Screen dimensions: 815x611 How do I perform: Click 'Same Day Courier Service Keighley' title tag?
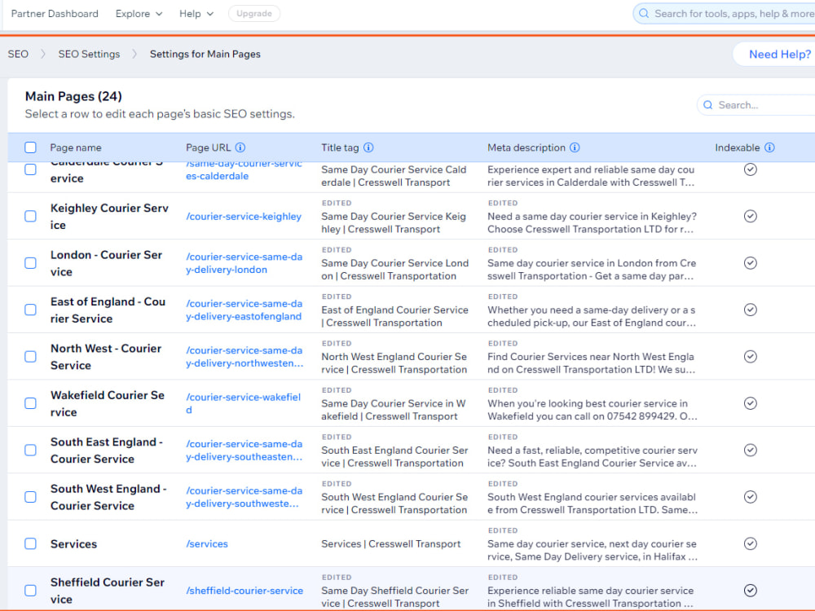[394, 222]
